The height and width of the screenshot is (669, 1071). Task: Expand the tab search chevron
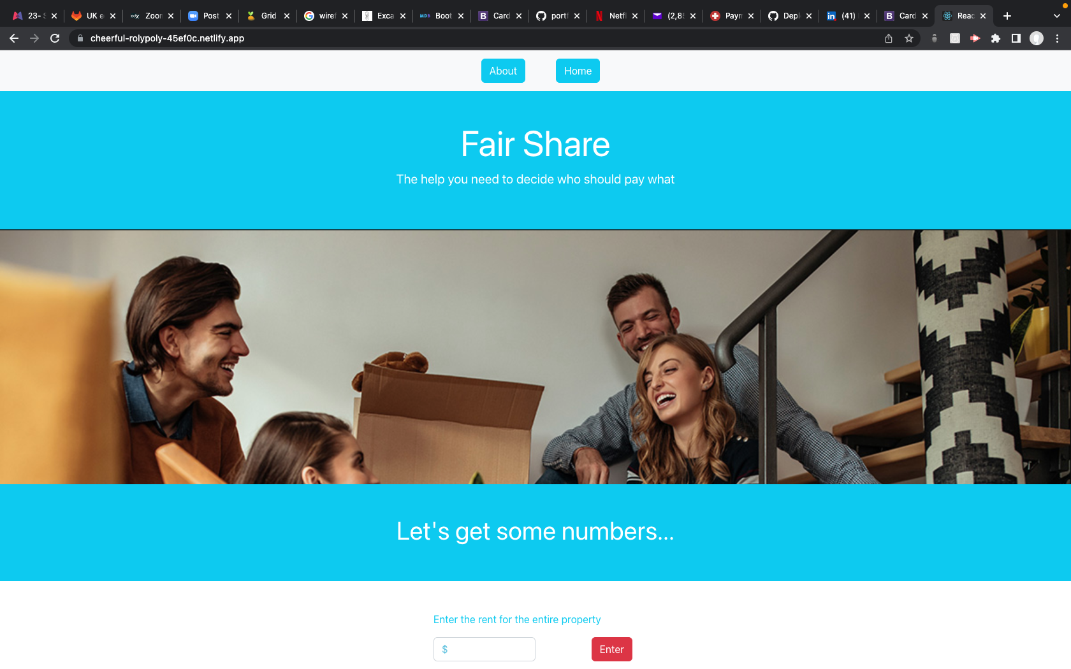pyautogui.click(x=1057, y=16)
